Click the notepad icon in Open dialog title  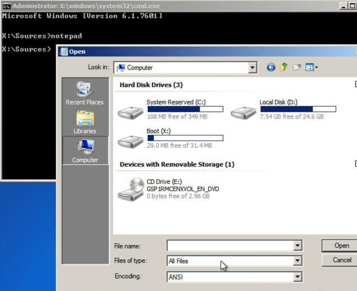[64, 52]
